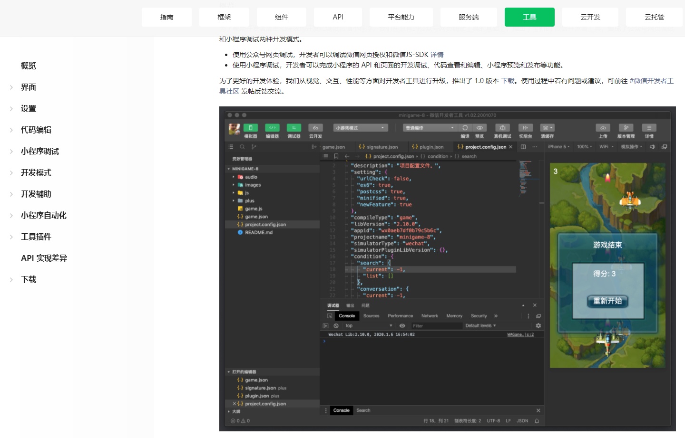Expand the 小程序调试 sidebar chevron
Image resolution: width=685 pixels, height=438 pixels.
pyautogui.click(x=11, y=152)
